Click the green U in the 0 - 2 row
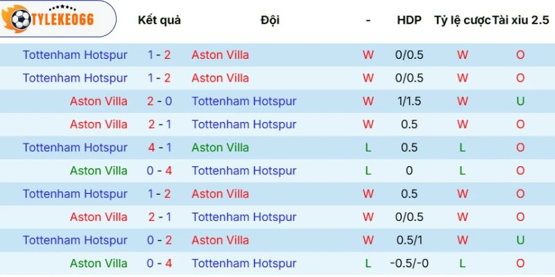 [520, 240]
